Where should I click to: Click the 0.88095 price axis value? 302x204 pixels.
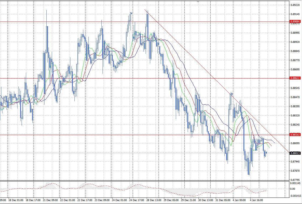click(295, 143)
